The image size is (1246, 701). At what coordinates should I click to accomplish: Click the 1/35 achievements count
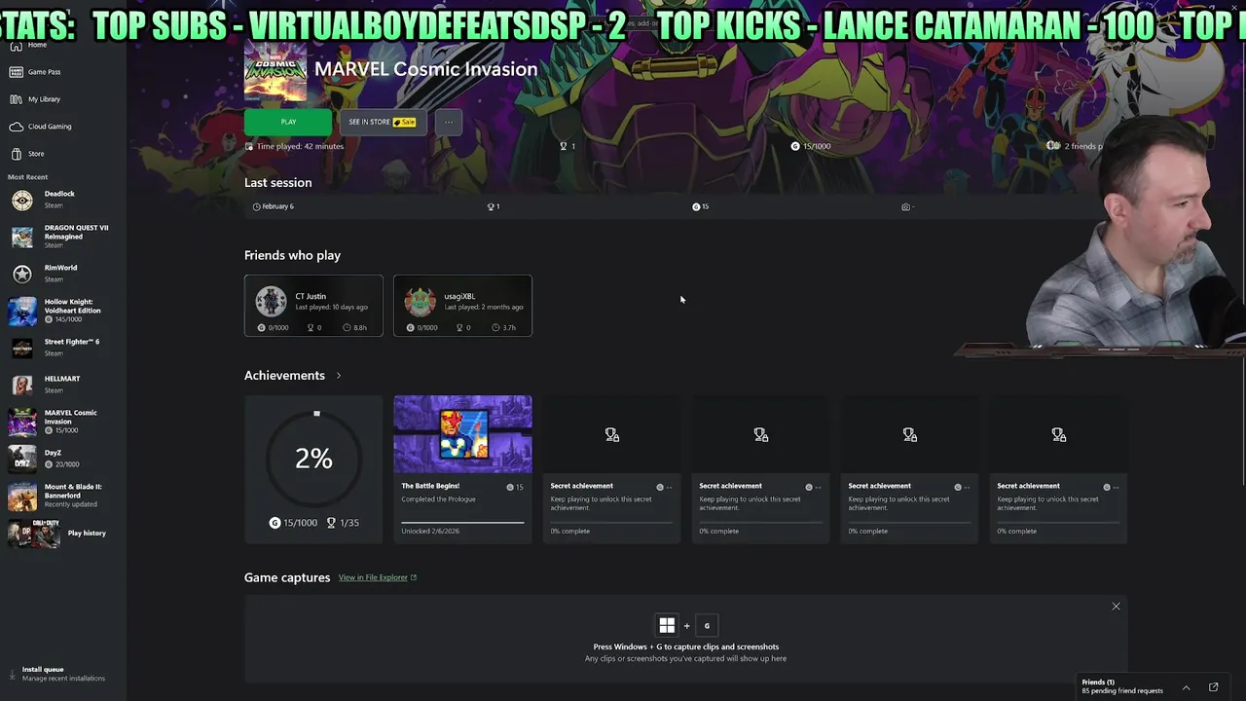343,523
